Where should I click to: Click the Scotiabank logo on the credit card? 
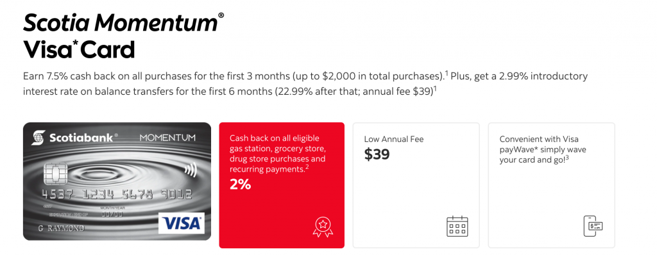coord(74,138)
